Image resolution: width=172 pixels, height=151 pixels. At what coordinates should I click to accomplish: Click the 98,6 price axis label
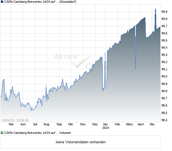[x=164, y=106]
